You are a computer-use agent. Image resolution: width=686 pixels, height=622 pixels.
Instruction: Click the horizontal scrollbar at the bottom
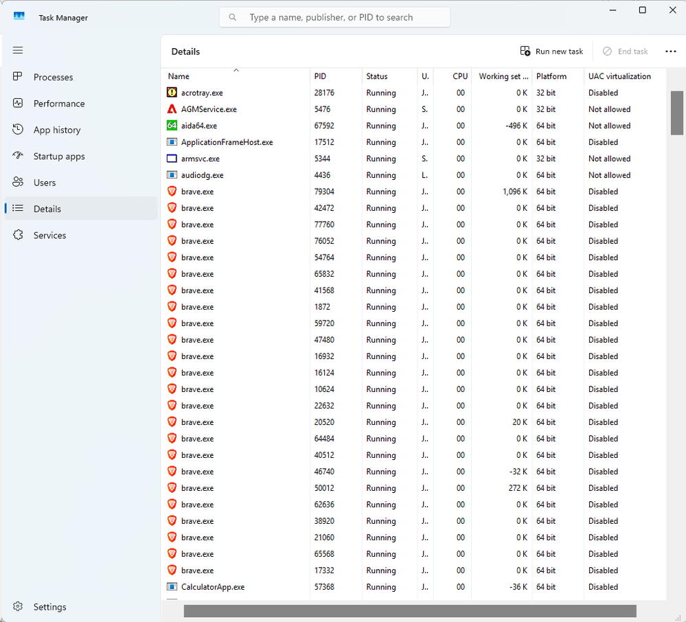410,610
